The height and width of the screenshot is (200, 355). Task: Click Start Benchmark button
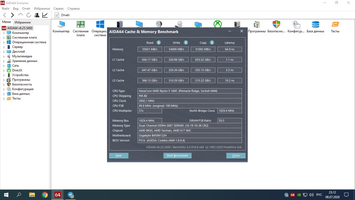tap(177, 155)
